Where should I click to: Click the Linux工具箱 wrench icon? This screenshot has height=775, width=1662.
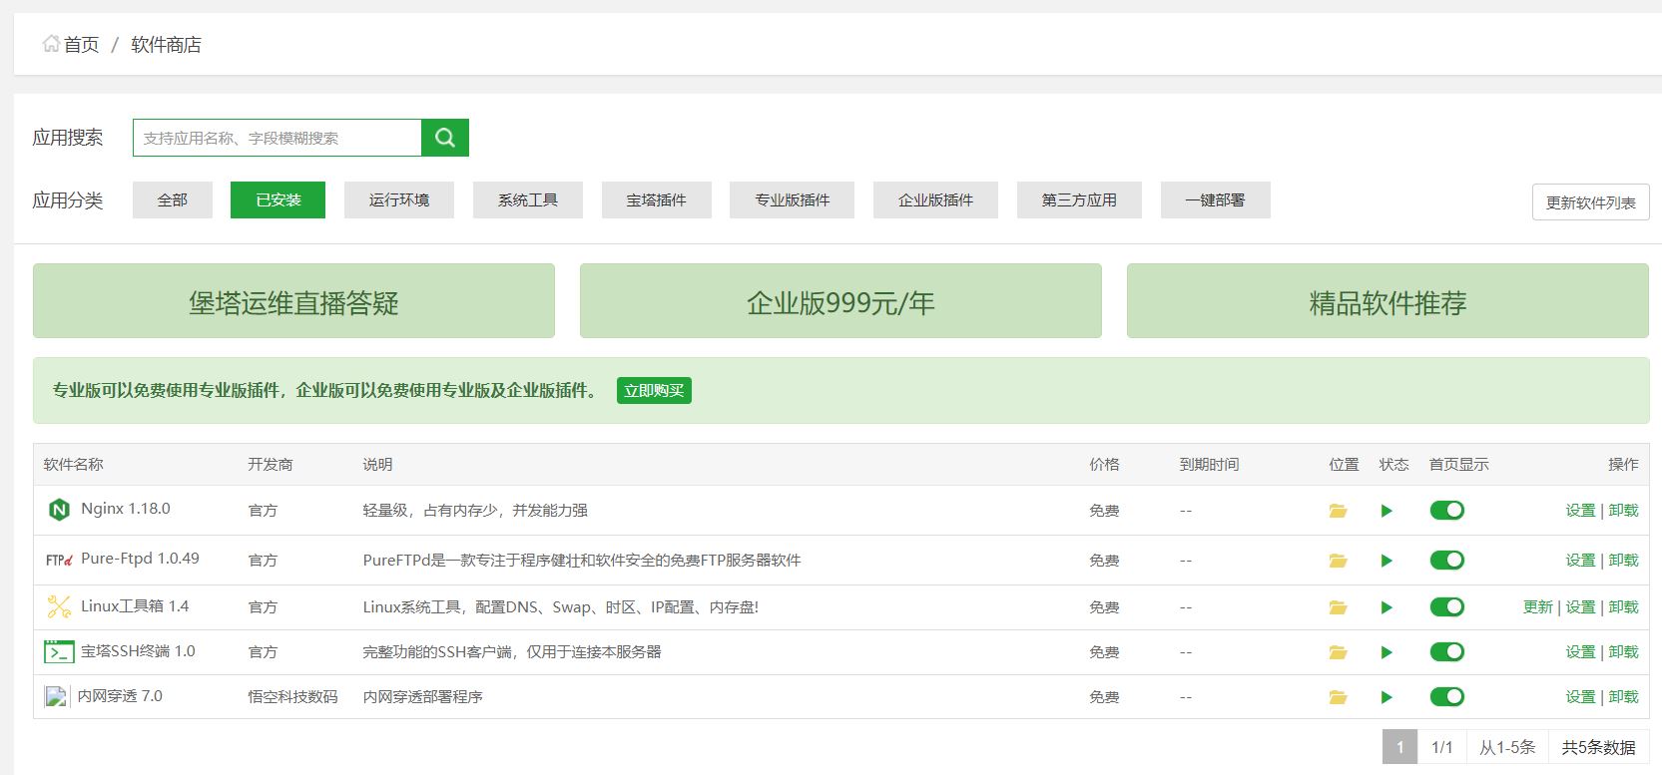click(59, 606)
